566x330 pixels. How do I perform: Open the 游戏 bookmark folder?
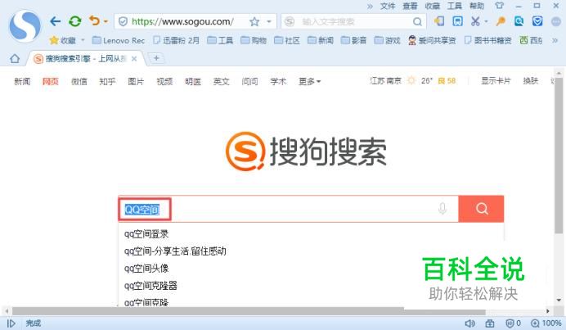pyautogui.click(x=387, y=40)
